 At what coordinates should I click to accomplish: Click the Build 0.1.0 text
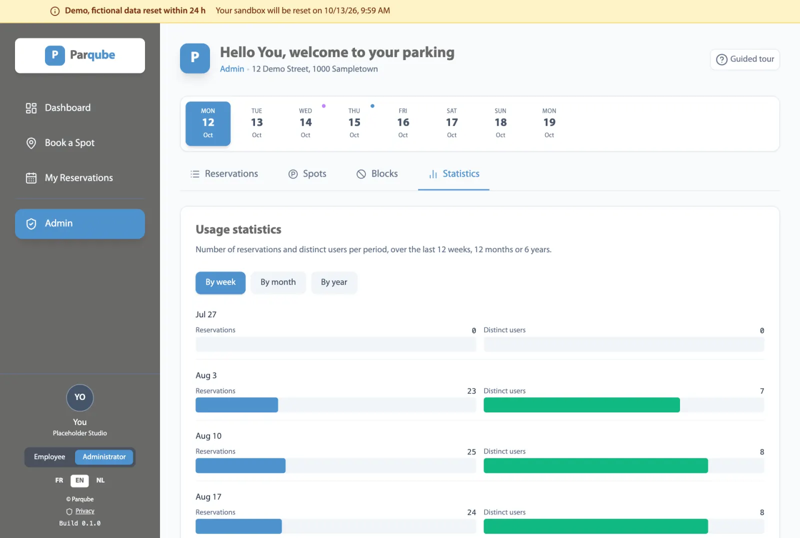[80, 523]
